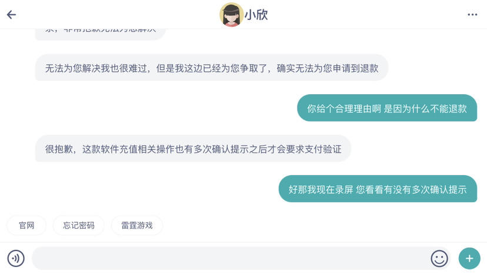This screenshot has width=487, height=274.
Task: Choose the 雷霆游戏 quick reply chip
Action: click(136, 225)
